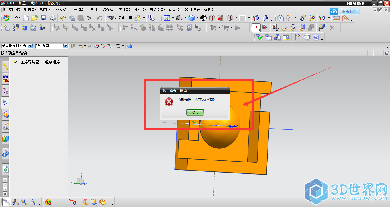The width and height of the screenshot is (390, 207).
Task: Click the Fit view icon
Action: 167,18
